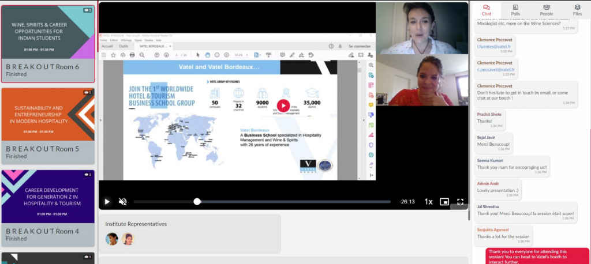591x264 pixels.
Task: Click the Acrobat cloud upload icon
Action: pos(123,55)
